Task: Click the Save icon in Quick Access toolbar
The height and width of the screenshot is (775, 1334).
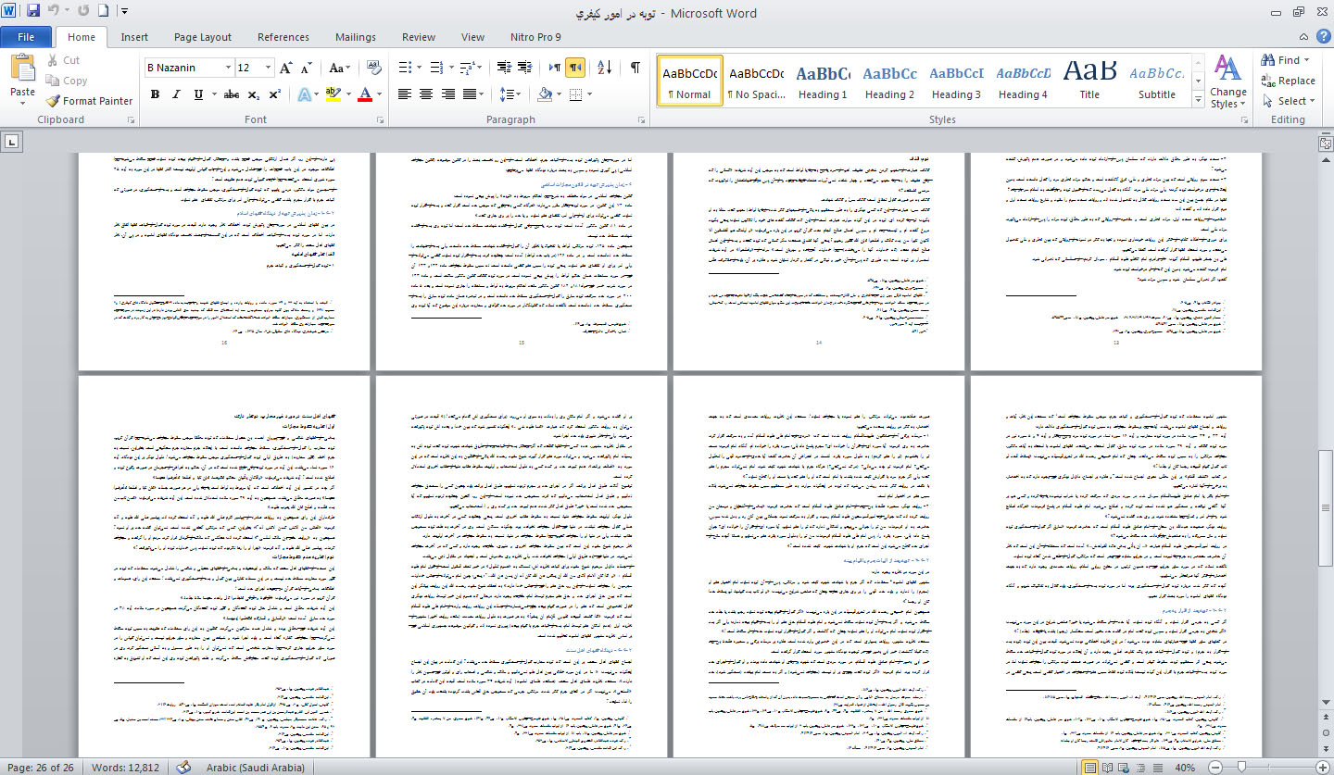Action: coord(33,12)
